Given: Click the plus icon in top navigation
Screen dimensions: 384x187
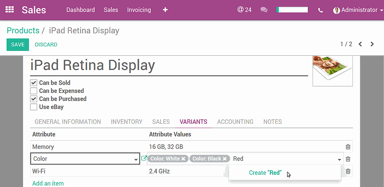Looking at the screenshot, I should (x=165, y=10).
